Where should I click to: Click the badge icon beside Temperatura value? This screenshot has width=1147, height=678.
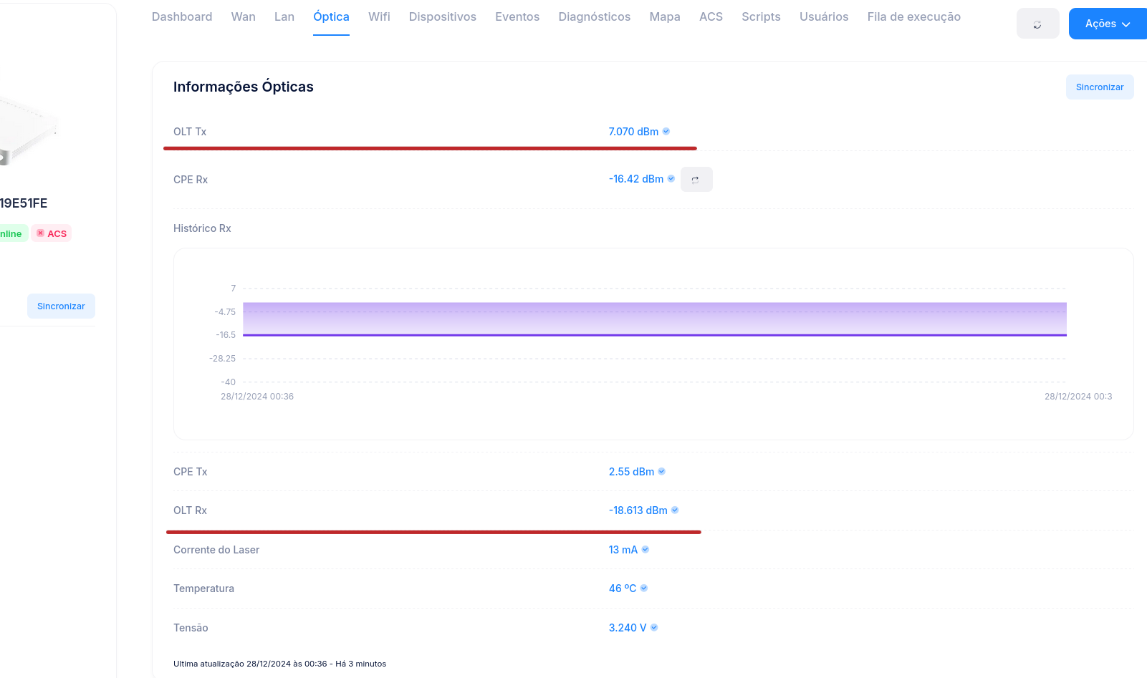tap(644, 589)
